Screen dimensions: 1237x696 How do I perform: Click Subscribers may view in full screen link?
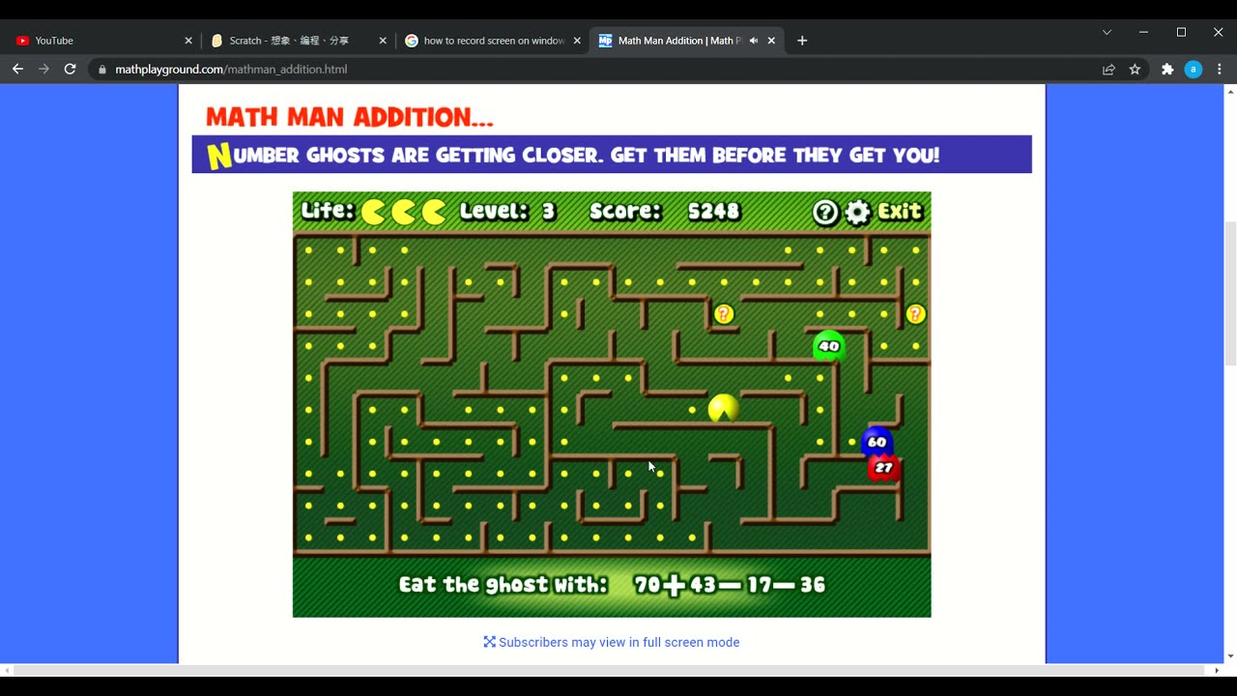click(612, 642)
